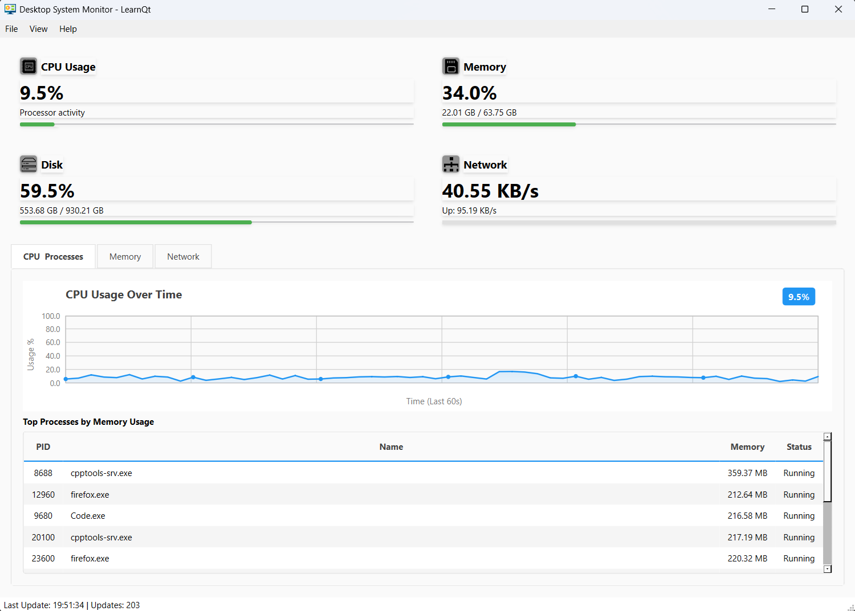Sort processes by Memory column header
Viewport: 855px width, 611px height.
(747, 447)
